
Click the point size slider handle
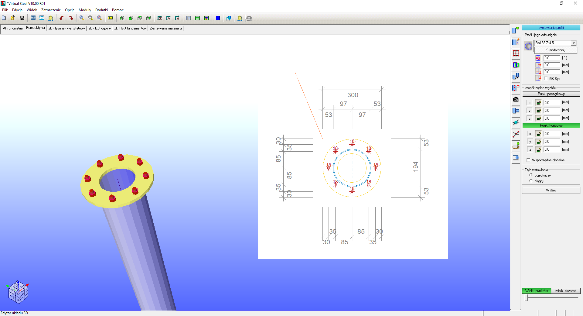coord(527,298)
